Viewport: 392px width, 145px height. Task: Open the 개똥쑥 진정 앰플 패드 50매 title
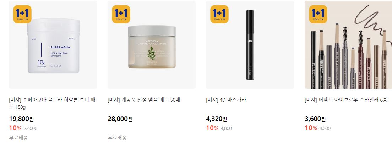[144, 100]
